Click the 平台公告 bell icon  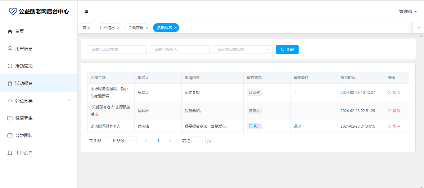click(10, 153)
